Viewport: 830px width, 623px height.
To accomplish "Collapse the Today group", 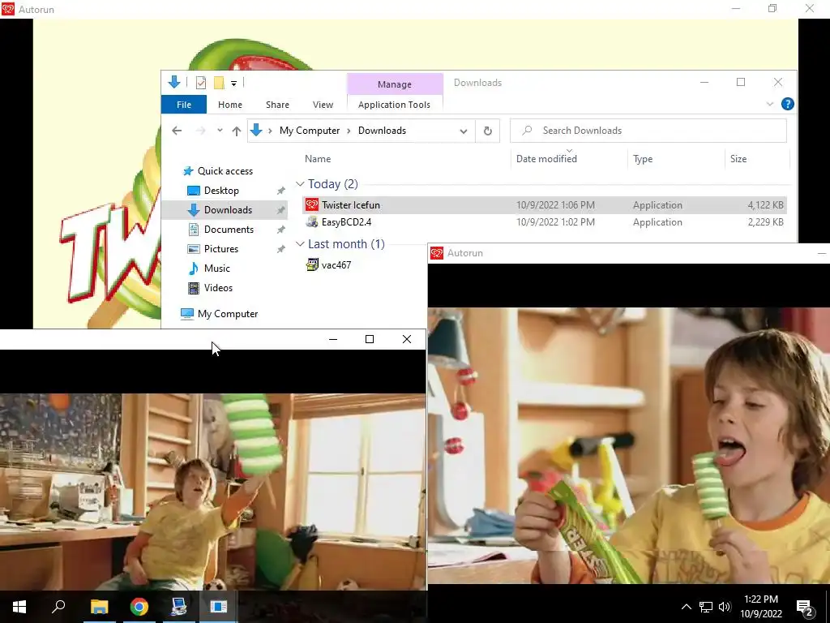I will click(x=300, y=184).
